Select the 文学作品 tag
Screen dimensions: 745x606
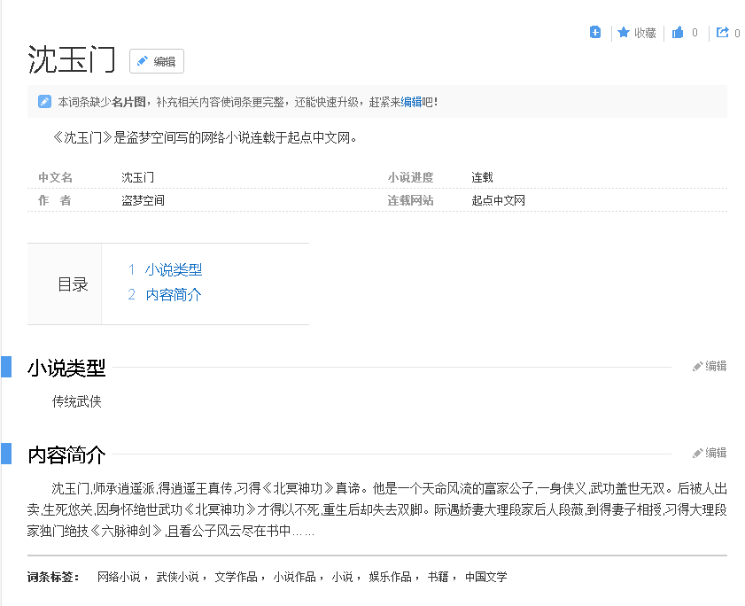click(236, 577)
